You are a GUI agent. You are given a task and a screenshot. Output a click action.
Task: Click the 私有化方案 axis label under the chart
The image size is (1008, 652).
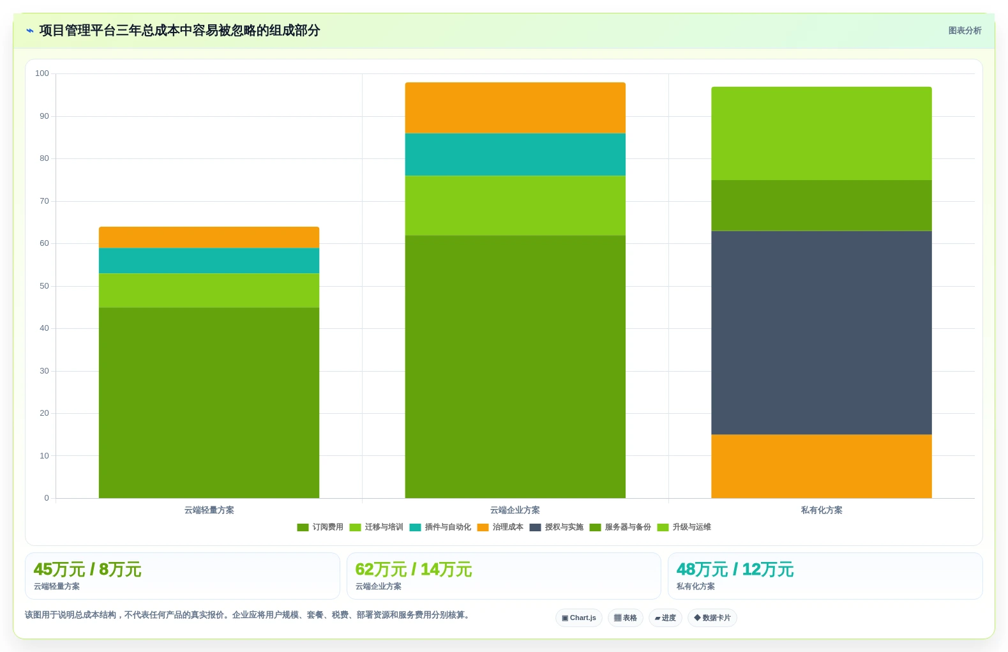822,510
